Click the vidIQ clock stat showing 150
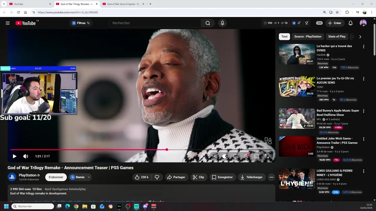Screen dimensions: 376x211 click(268, 23)
